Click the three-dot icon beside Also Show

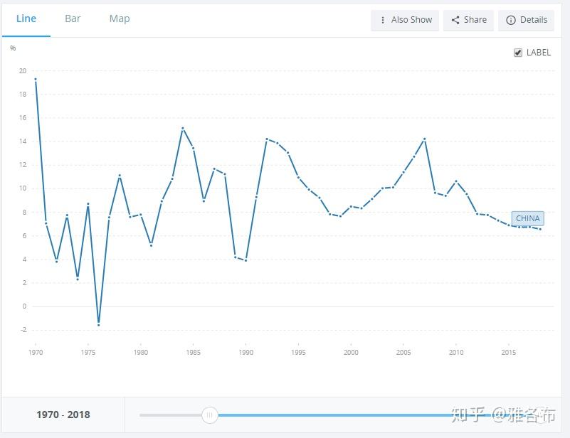(x=382, y=20)
